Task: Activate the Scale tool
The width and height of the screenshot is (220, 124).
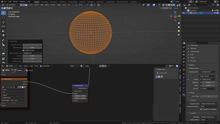Action: [3, 31]
